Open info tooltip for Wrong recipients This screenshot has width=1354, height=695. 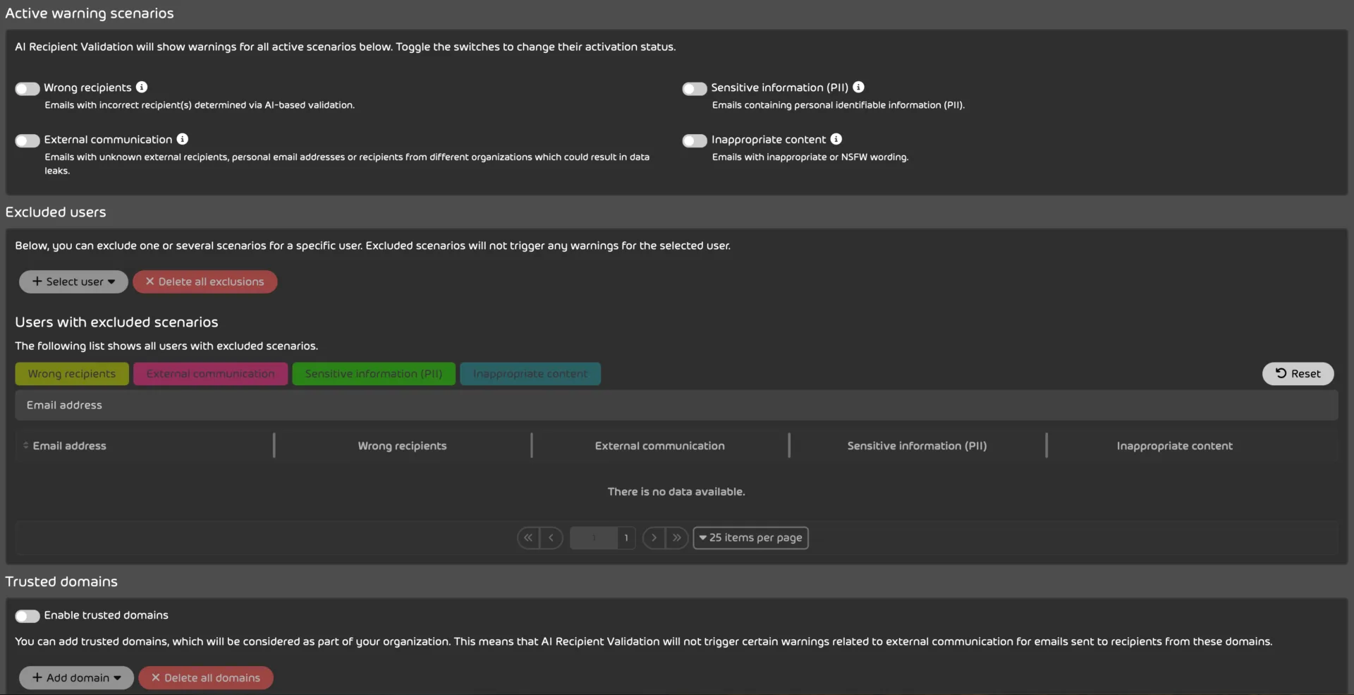(x=141, y=87)
